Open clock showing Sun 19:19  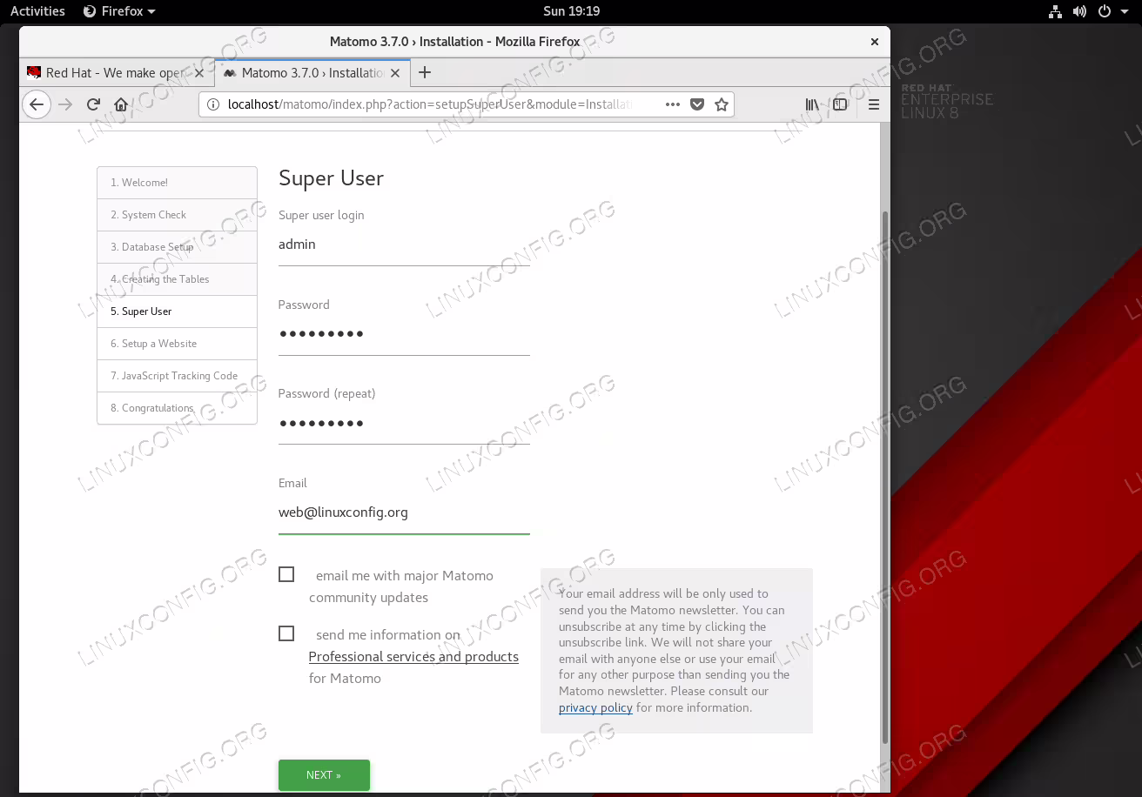click(571, 11)
